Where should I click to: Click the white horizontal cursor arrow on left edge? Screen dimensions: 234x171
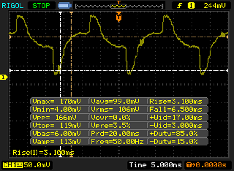point(10,70)
